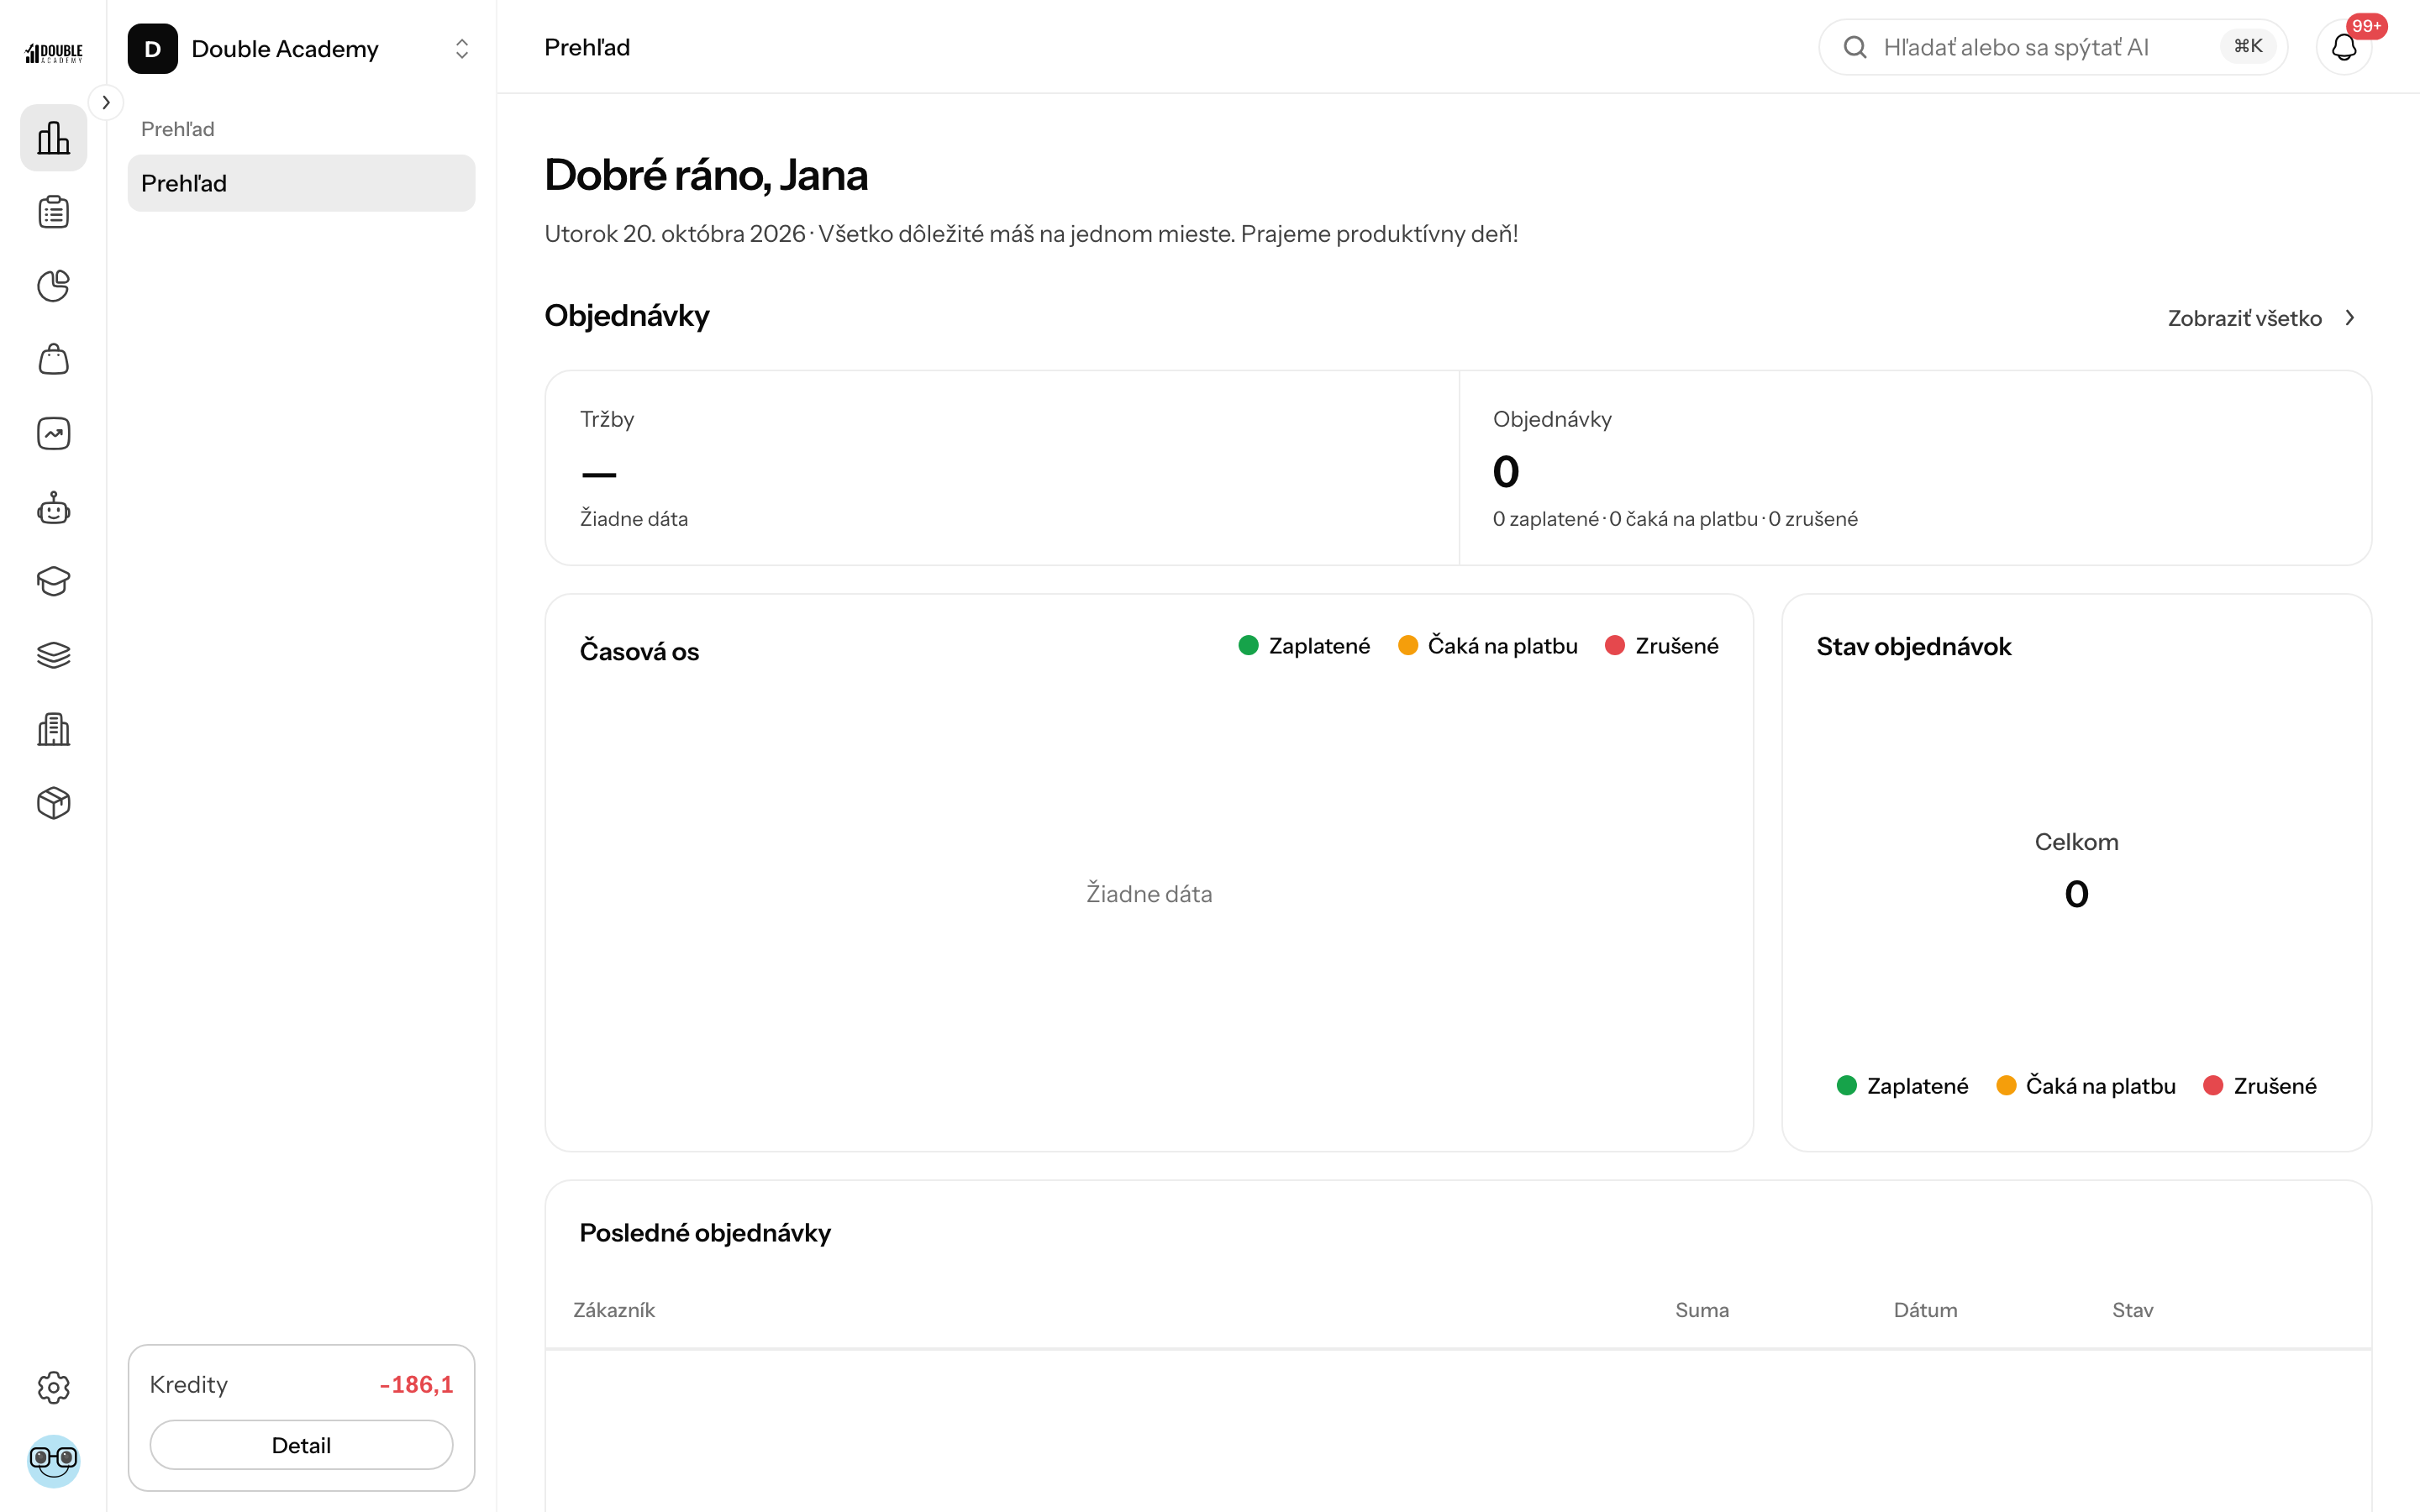Click the search magnifier icon
Viewport: 2420px width, 1512px height.
pos(1855,47)
